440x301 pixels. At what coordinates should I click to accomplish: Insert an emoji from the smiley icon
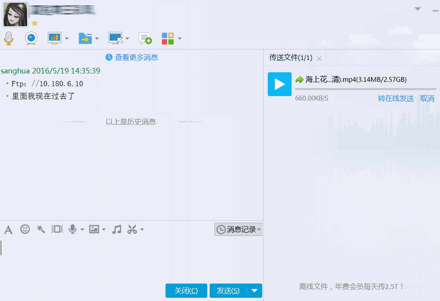25,229
